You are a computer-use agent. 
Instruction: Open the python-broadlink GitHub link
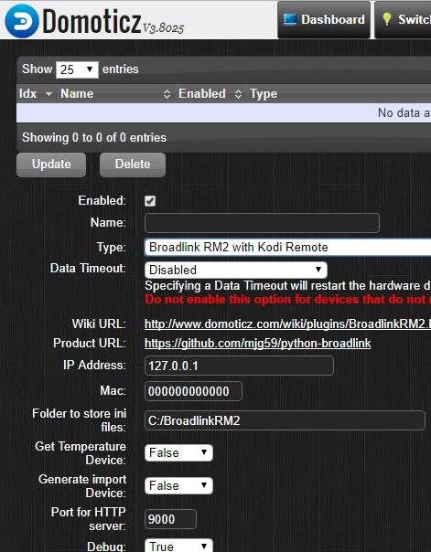[258, 344]
